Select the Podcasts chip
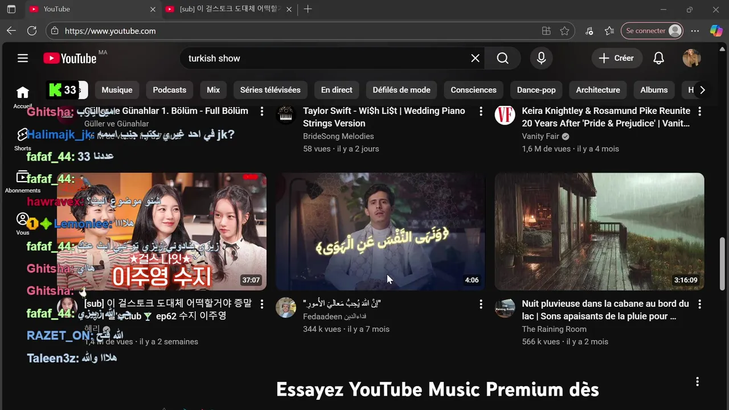This screenshot has height=410, width=729. click(x=170, y=90)
